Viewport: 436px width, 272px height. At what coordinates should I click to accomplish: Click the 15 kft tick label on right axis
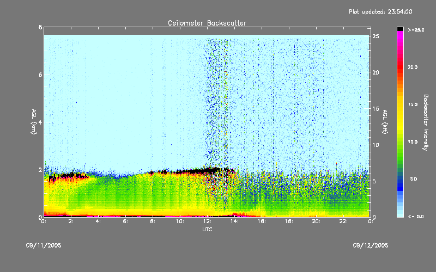point(376,109)
